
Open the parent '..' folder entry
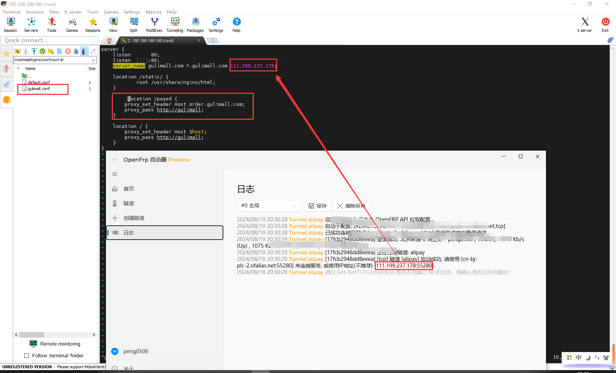[26, 76]
